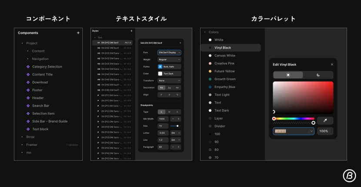Select the L breakpoint type
This screenshot has height=187, width=361.
161,112
